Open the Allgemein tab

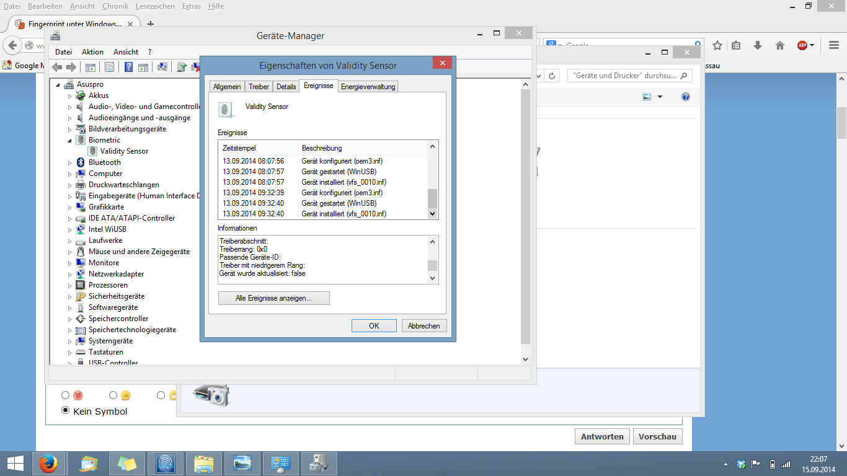(227, 87)
